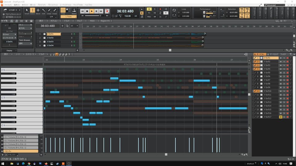The height and width of the screenshot is (166, 296).
Task: Toggle the PDC override button
Action: [149, 17]
